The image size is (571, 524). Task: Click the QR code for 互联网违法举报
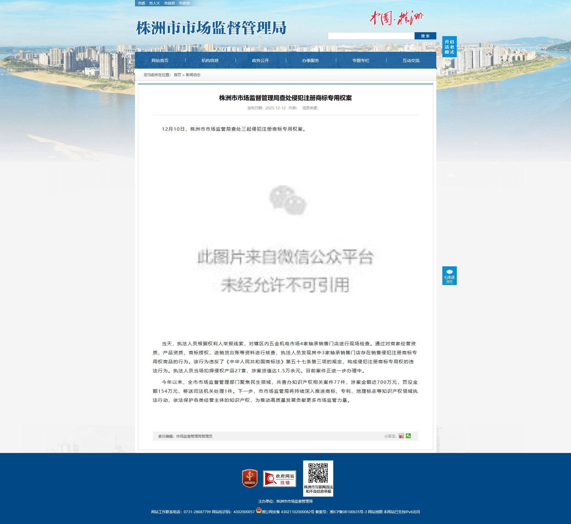pos(318,473)
